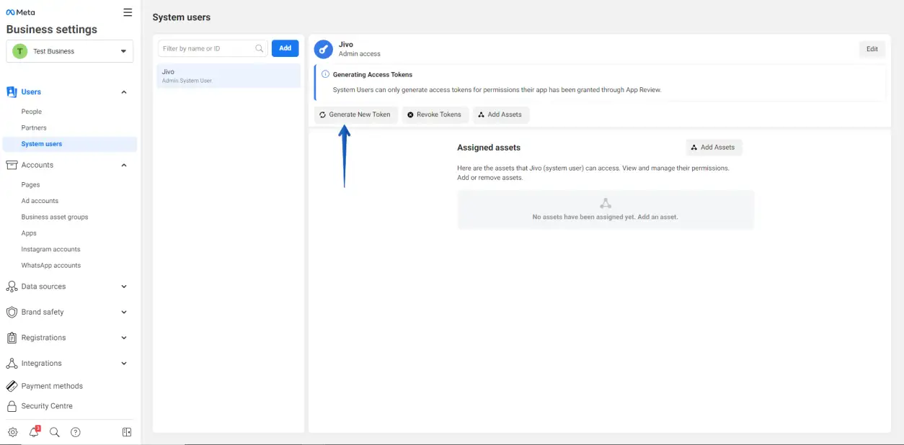Click the Filter by name or ID field

(208, 48)
